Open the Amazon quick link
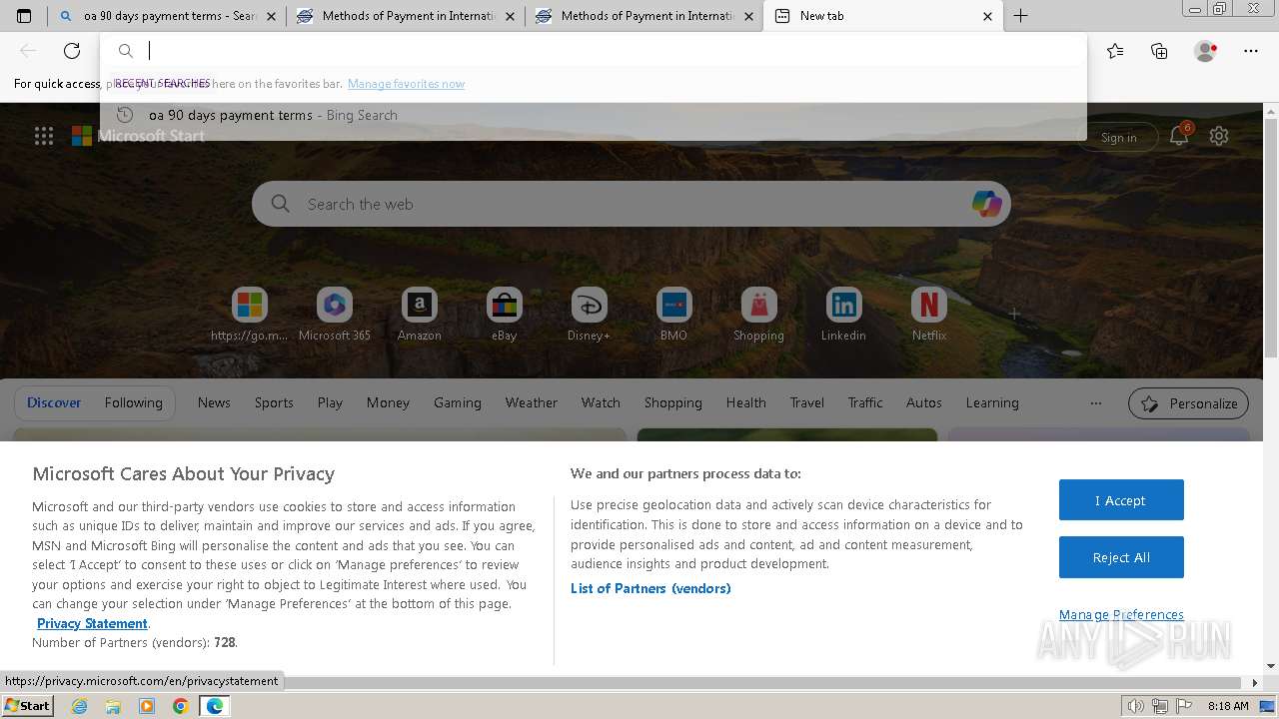 pos(420,315)
